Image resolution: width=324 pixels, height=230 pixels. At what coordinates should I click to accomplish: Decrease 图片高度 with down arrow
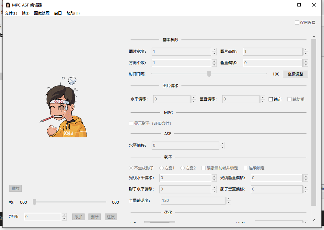click(306, 53)
